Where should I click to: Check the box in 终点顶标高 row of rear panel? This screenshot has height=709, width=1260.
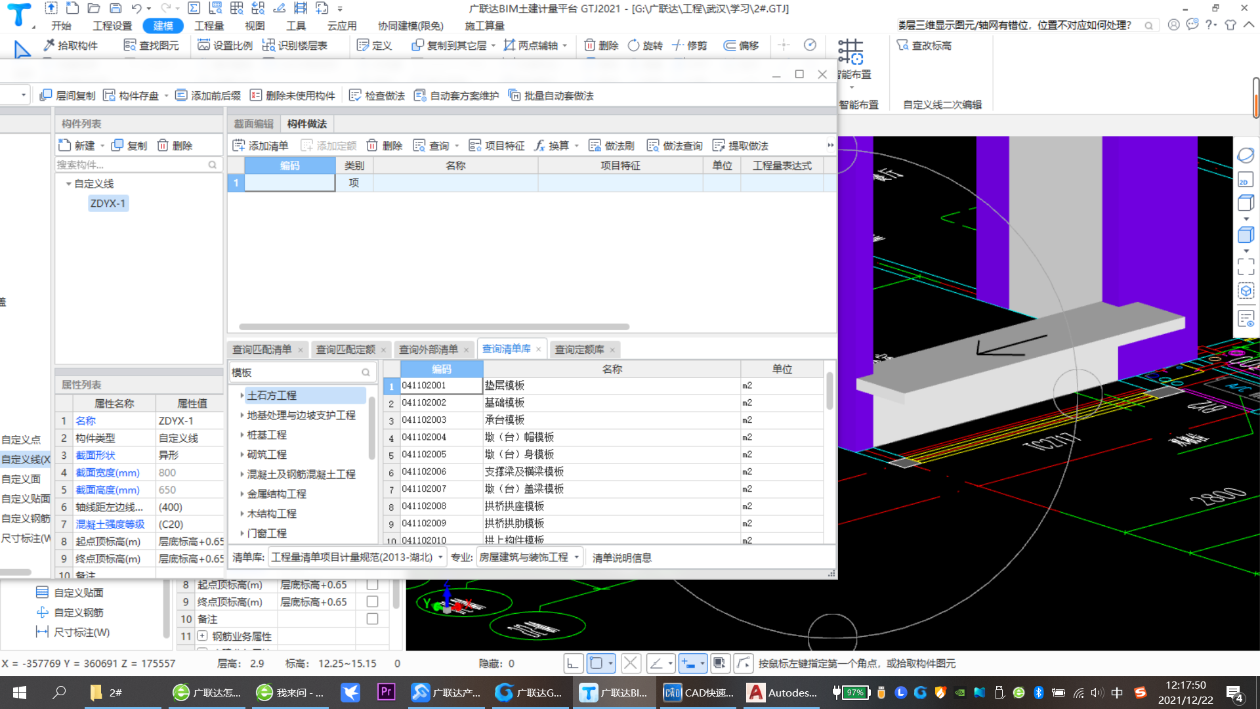[372, 601]
